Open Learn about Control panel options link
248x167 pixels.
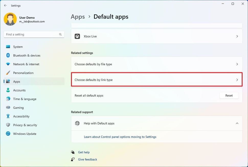pos(120,137)
